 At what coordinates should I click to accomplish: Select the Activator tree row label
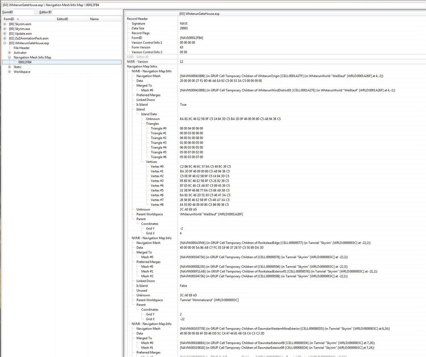coord(20,53)
